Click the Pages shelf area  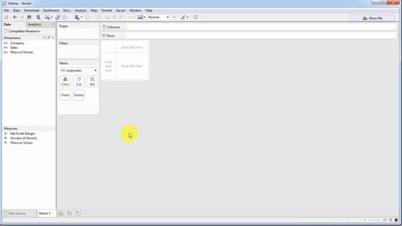click(79, 31)
